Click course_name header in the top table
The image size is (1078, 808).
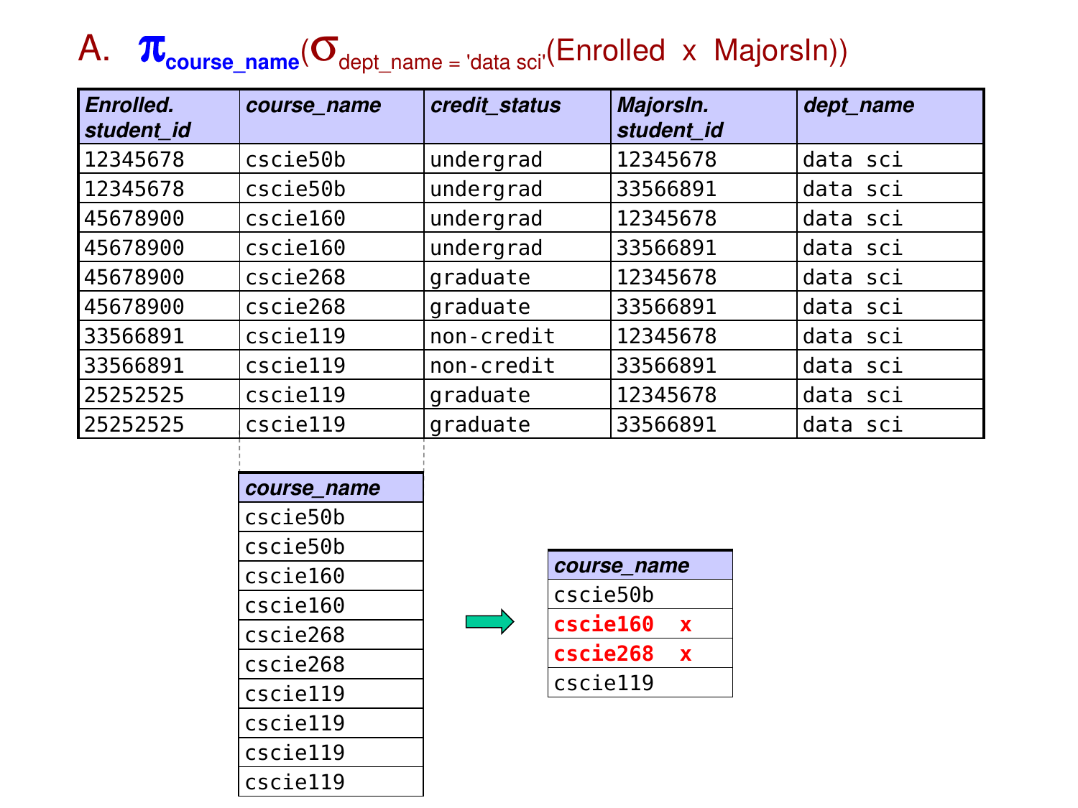[331, 117]
